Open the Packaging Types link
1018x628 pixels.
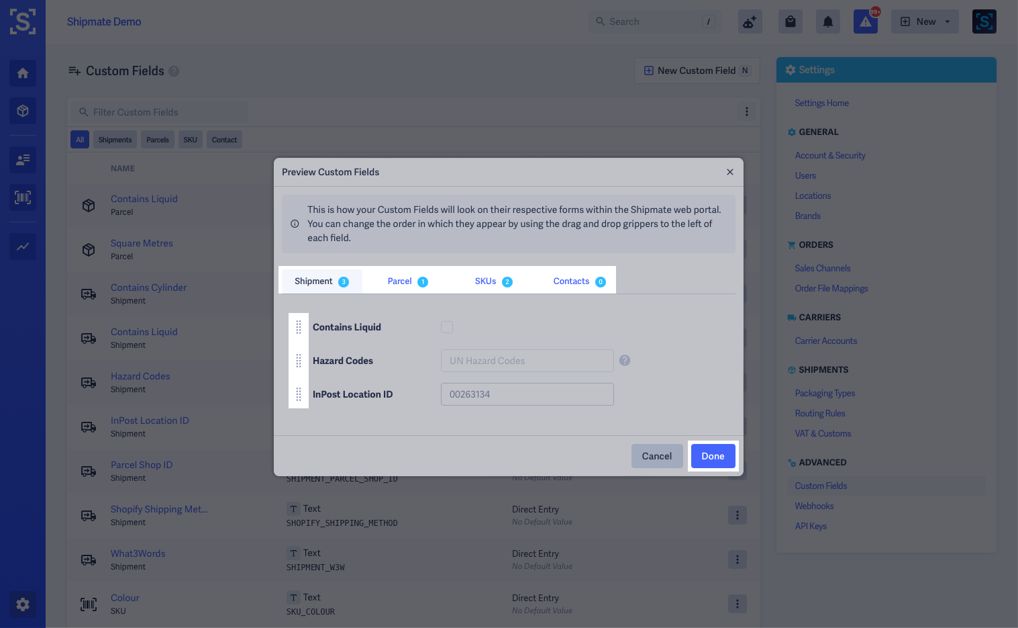825,394
